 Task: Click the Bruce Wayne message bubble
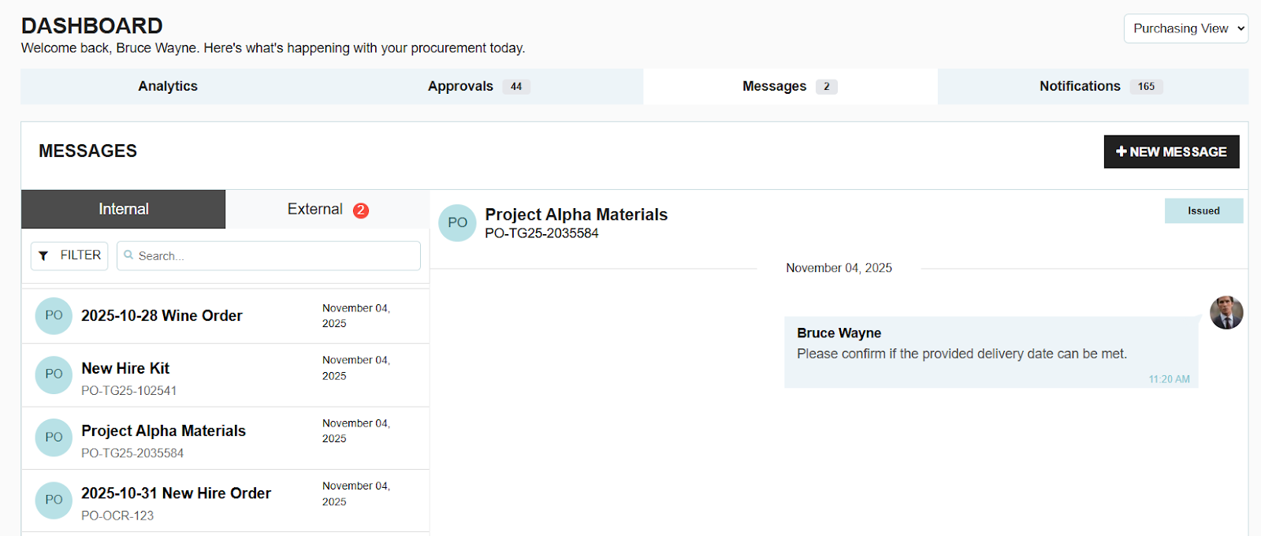(991, 352)
